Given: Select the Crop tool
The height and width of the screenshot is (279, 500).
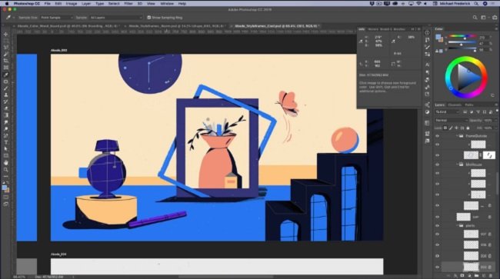Looking at the screenshot, I should point(6,61).
